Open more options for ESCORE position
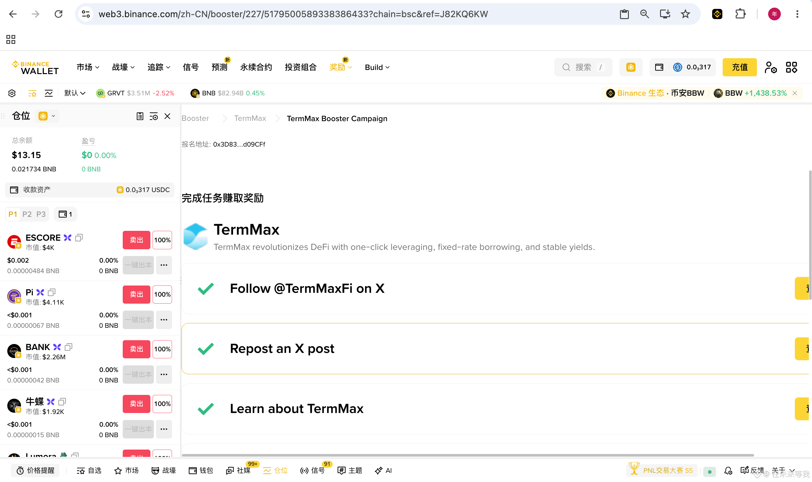This screenshot has width=812, height=482. (164, 265)
